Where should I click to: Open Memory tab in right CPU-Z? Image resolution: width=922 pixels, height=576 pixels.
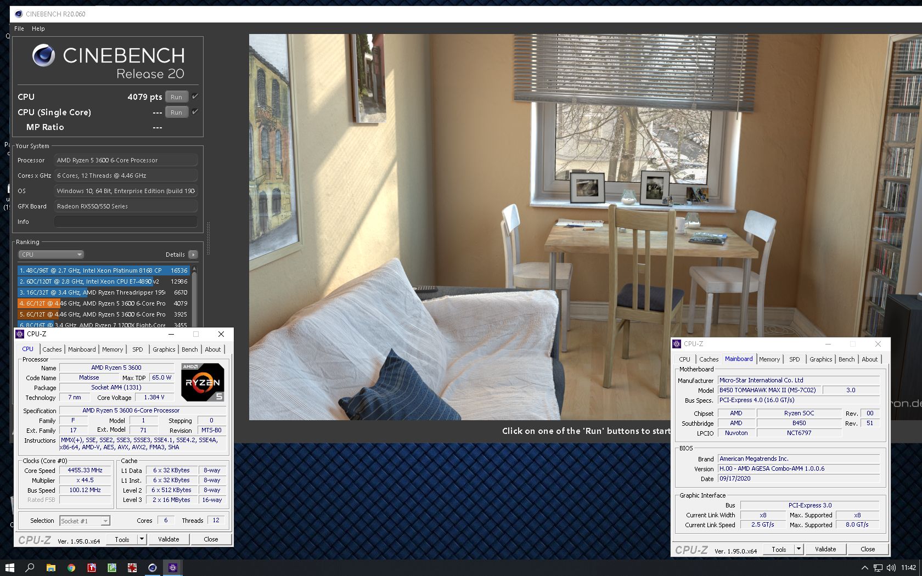tap(769, 359)
